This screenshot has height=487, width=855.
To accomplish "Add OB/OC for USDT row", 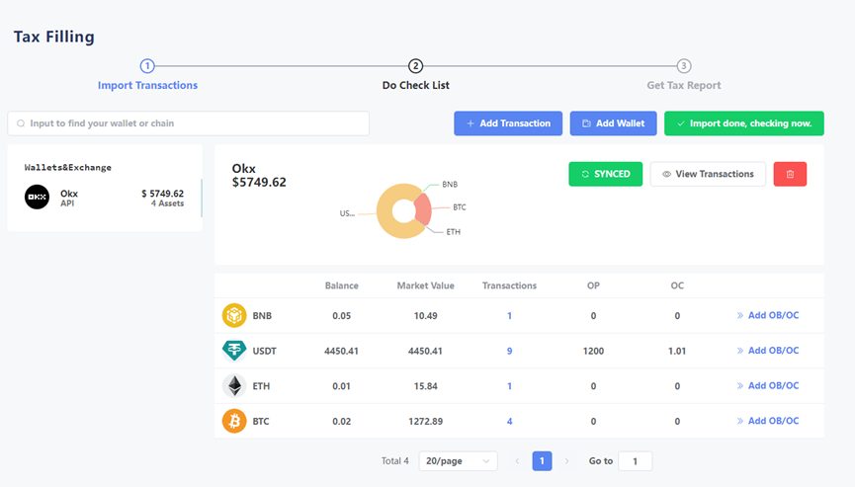I will (x=768, y=351).
